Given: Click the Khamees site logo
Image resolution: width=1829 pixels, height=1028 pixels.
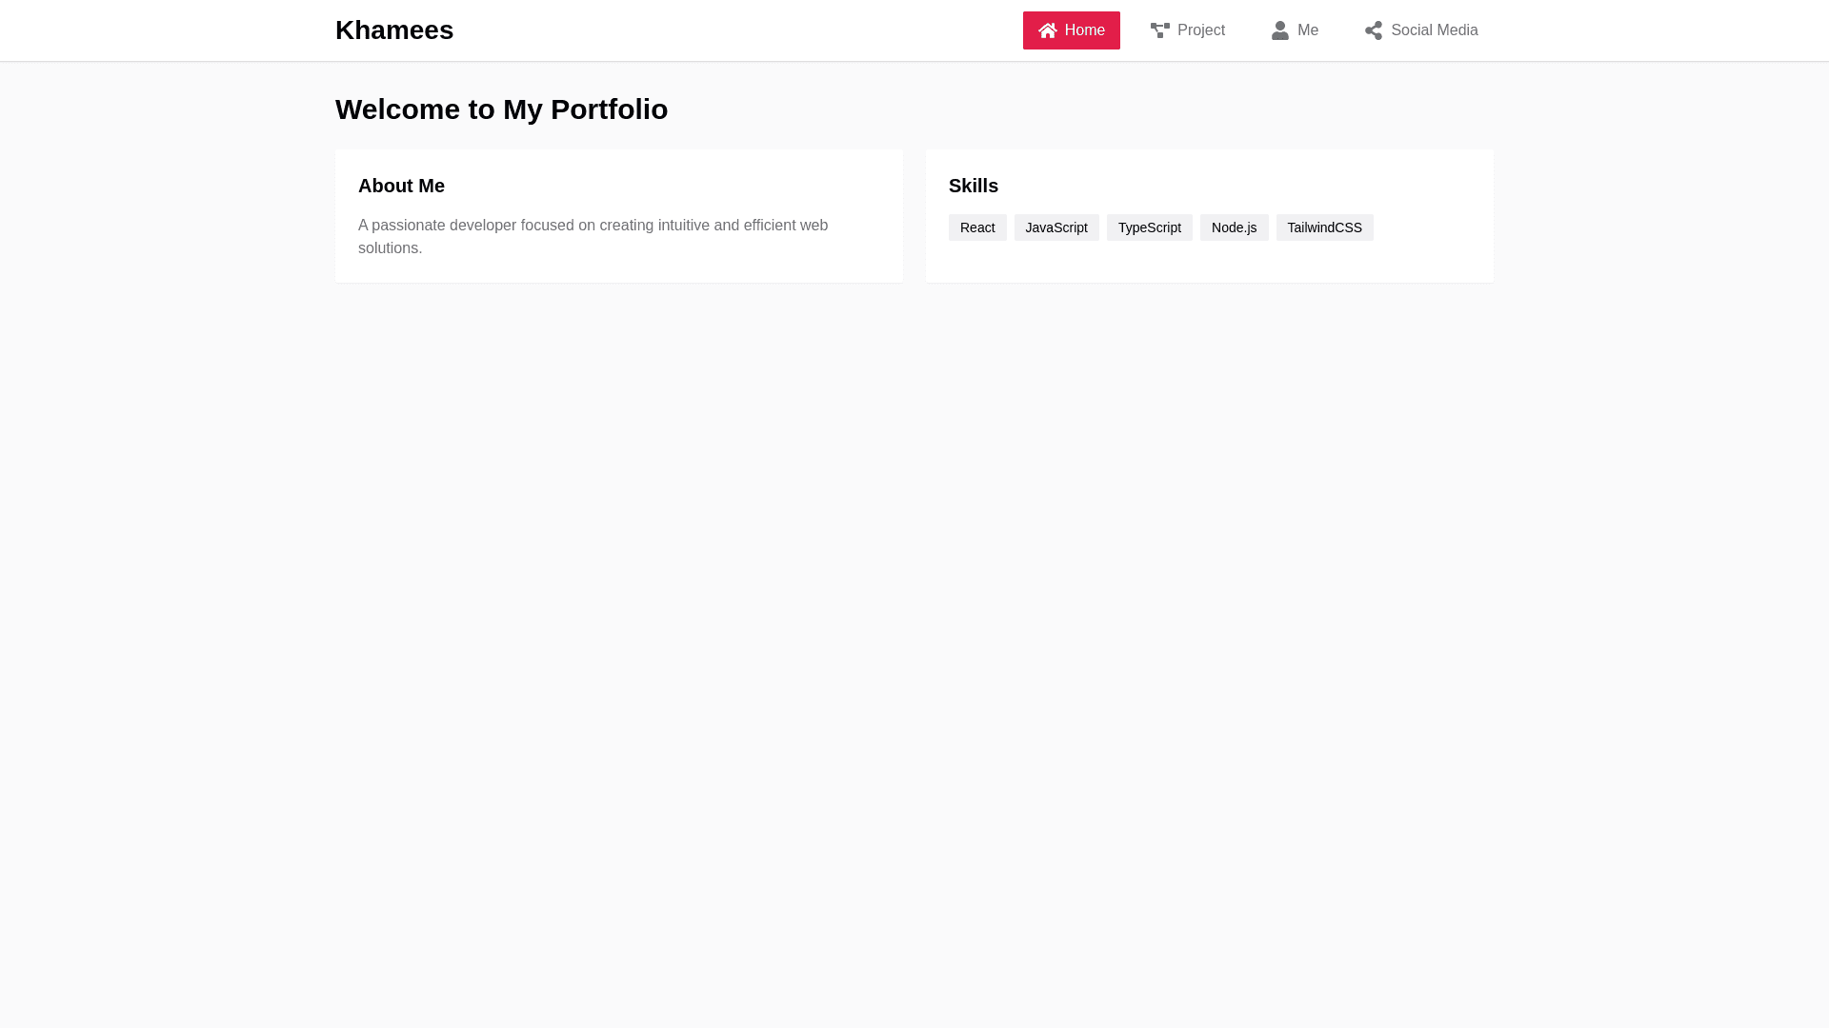Looking at the screenshot, I should pyautogui.click(x=394, y=30).
